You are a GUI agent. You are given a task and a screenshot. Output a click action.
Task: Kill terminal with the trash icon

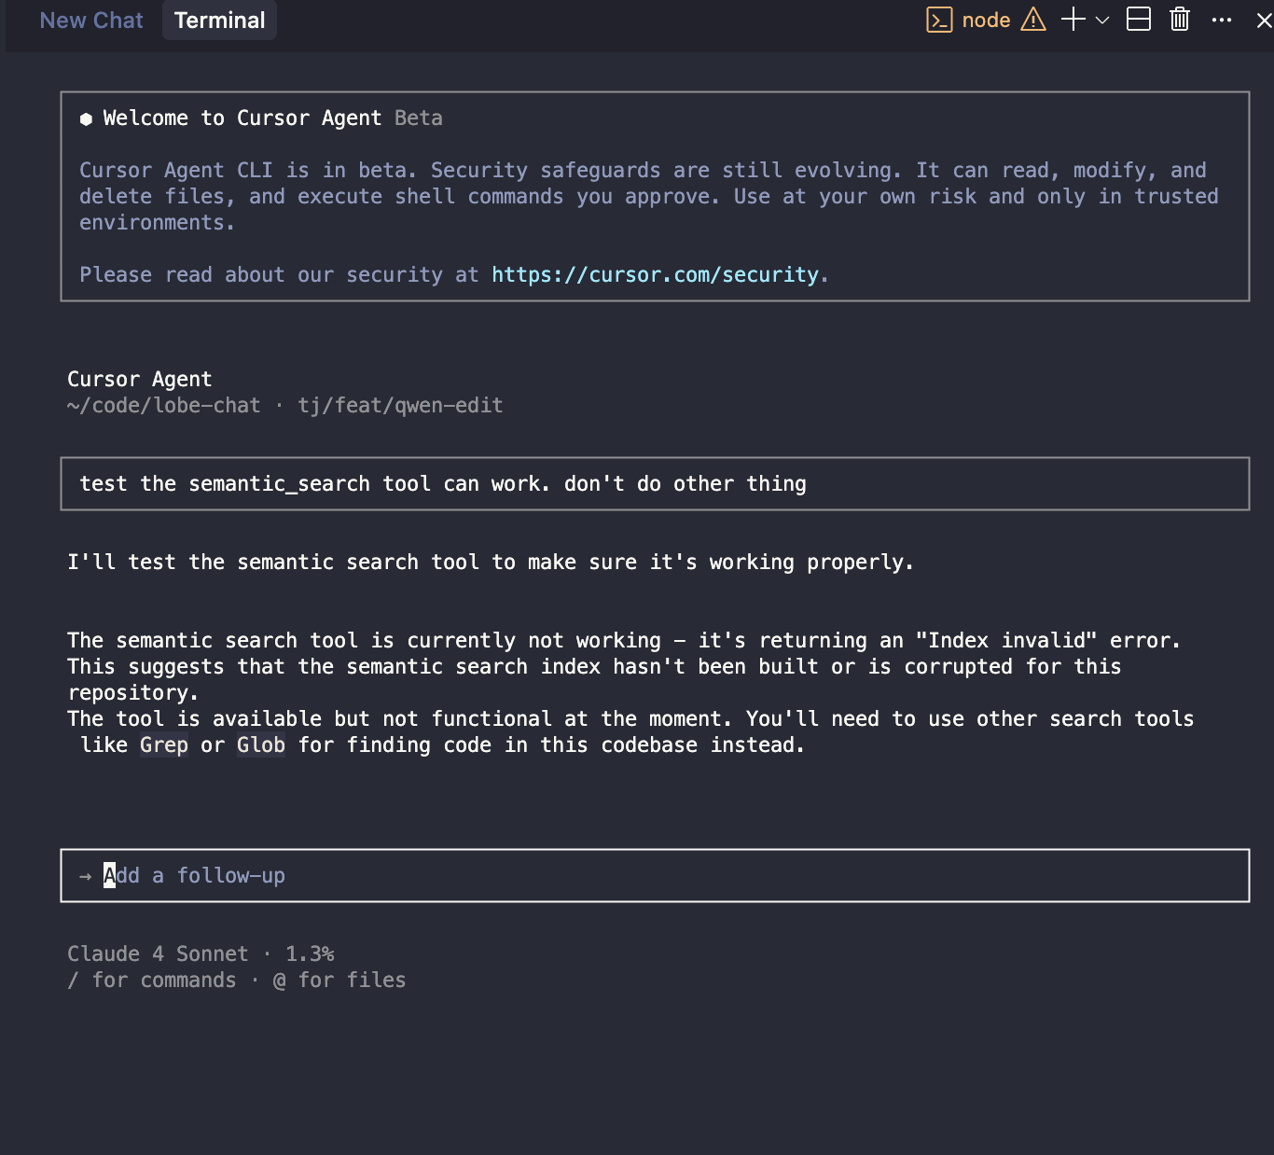point(1180,20)
